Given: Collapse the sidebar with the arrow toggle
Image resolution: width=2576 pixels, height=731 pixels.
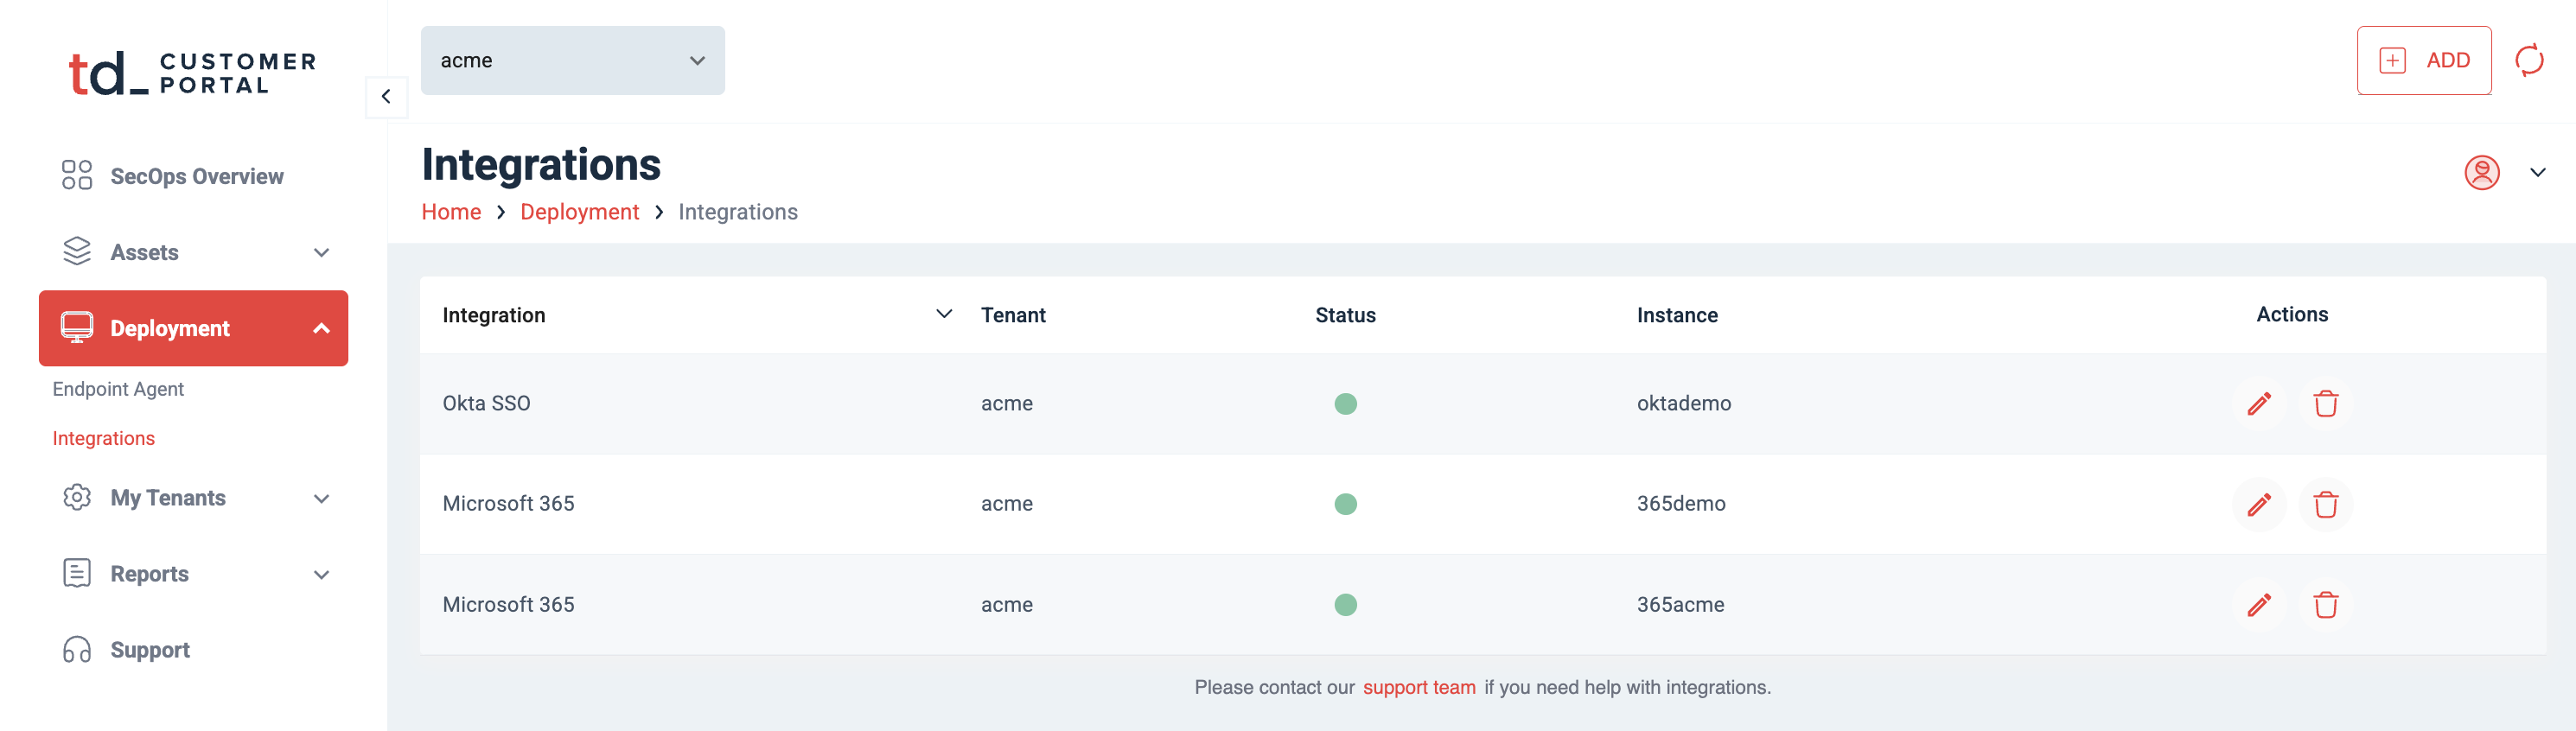Looking at the screenshot, I should [386, 97].
